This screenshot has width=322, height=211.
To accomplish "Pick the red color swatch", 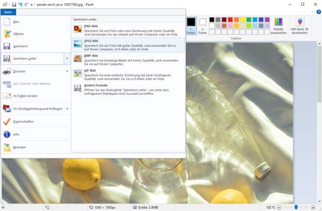I will click(230, 20).
